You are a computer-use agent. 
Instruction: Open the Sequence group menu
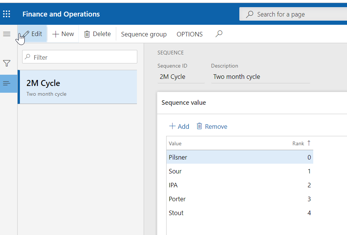coord(144,34)
